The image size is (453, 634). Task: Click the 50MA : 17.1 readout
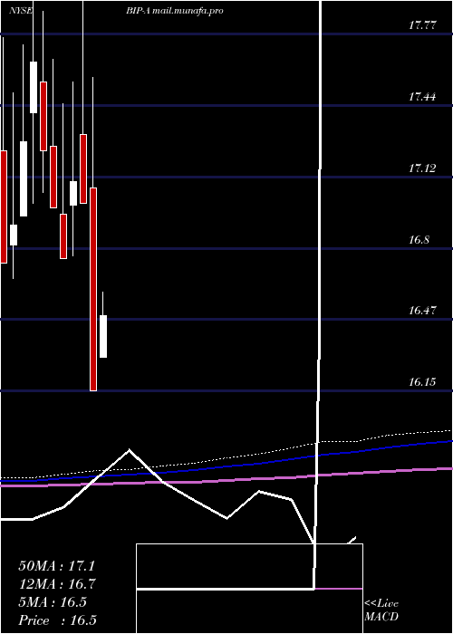coord(56,566)
